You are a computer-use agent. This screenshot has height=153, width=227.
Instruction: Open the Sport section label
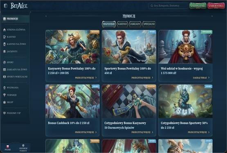pos(10,62)
